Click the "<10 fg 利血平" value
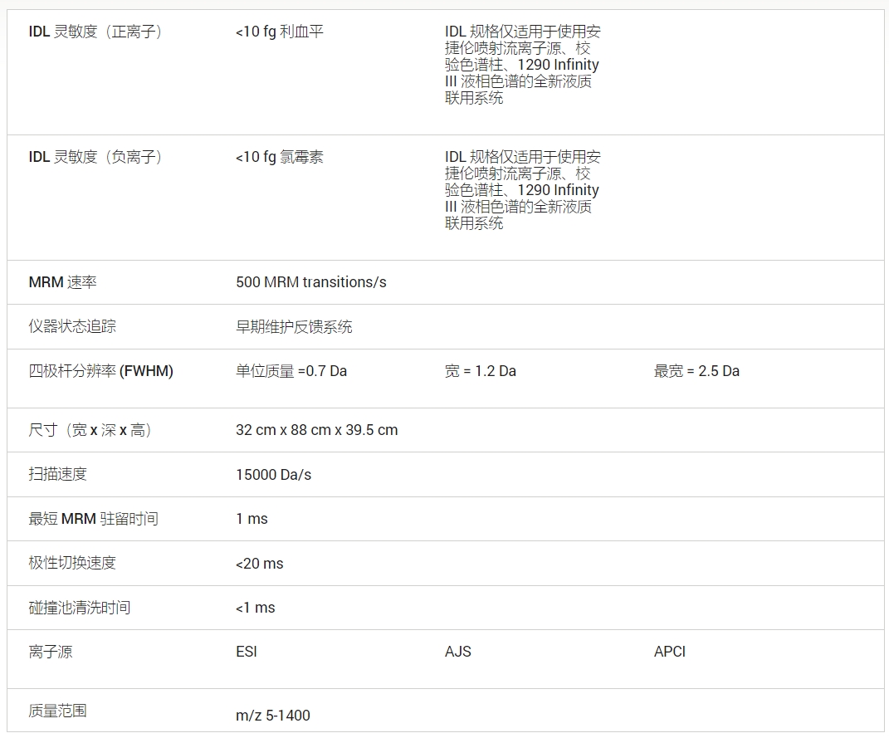889x738 pixels. click(x=279, y=32)
